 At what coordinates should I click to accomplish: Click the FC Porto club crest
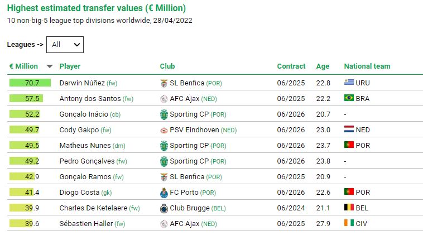click(x=164, y=193)
